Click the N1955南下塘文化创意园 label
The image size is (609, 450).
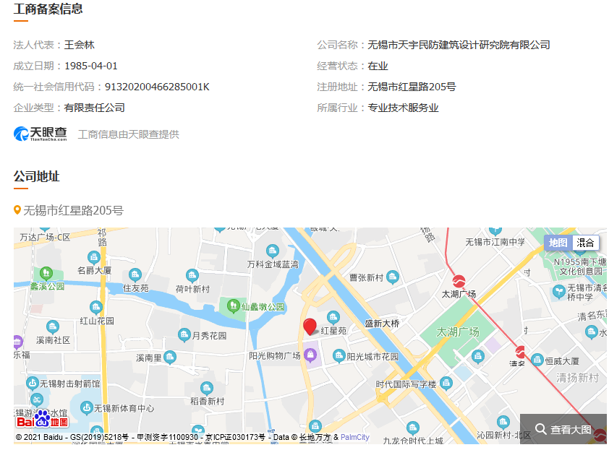pyautogui.click(x=580, y=267)
